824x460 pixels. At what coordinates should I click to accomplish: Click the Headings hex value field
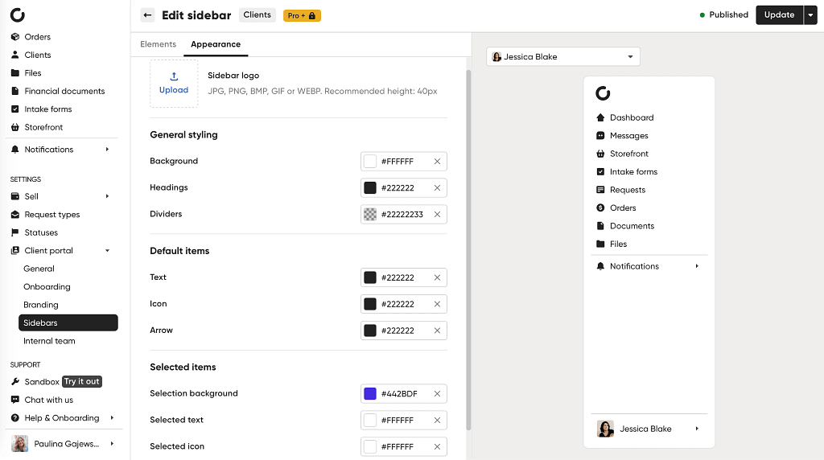tap(404, 188)
